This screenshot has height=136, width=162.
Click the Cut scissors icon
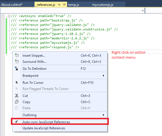tap(17, 96)
